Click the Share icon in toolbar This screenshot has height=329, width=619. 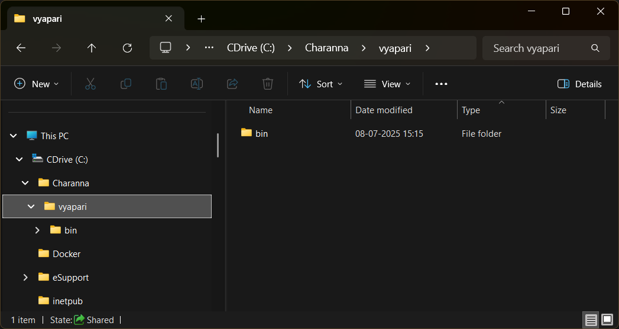232,84
